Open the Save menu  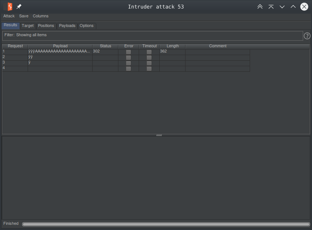coord(24,16)
